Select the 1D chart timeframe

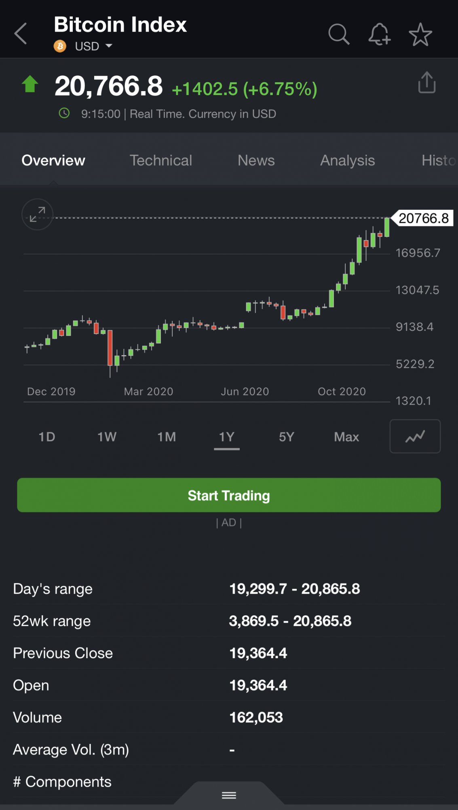47,437
